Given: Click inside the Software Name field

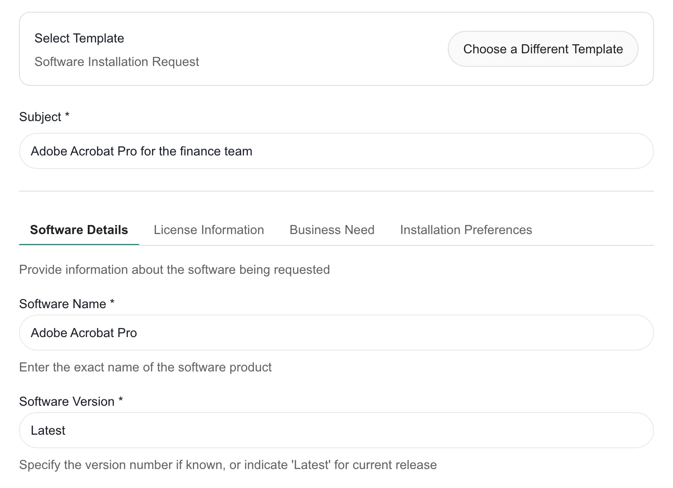Looking at the screenshot, I should pyautogui.click(x=336, y=333).
